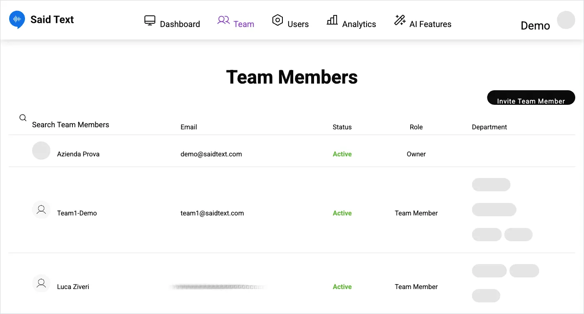The width and height of the screenshot is (584, 314).
Task: Click Team1-Demo's Team Member role
Action: click(416, 213)
